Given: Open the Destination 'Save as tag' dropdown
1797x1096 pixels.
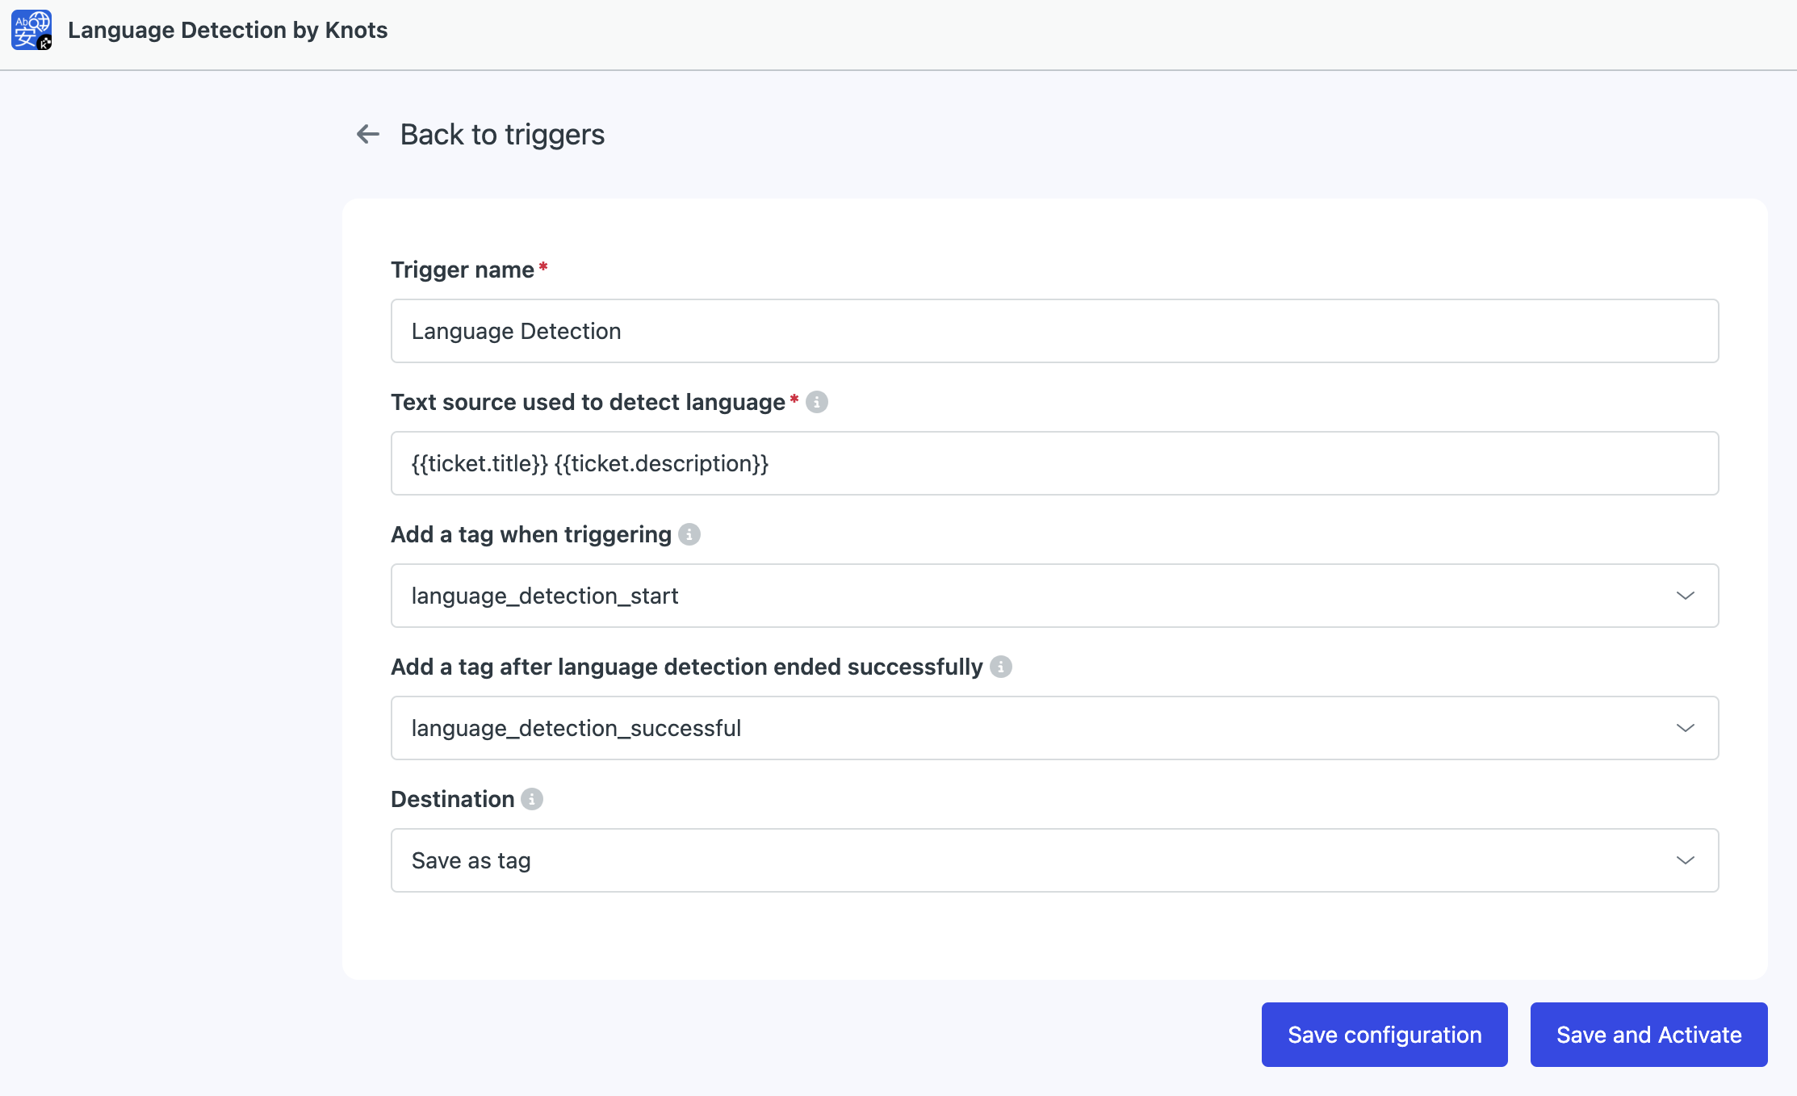Looking at the screenshot, I should pos(1054,860).
